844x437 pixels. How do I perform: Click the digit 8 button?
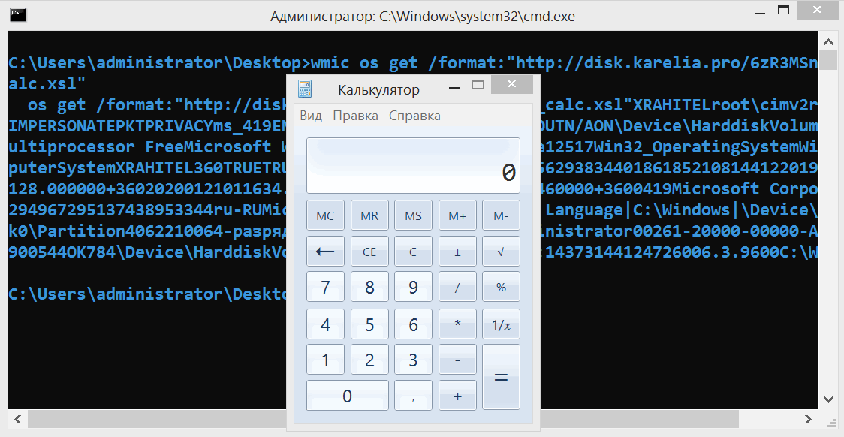coord(369,287)
